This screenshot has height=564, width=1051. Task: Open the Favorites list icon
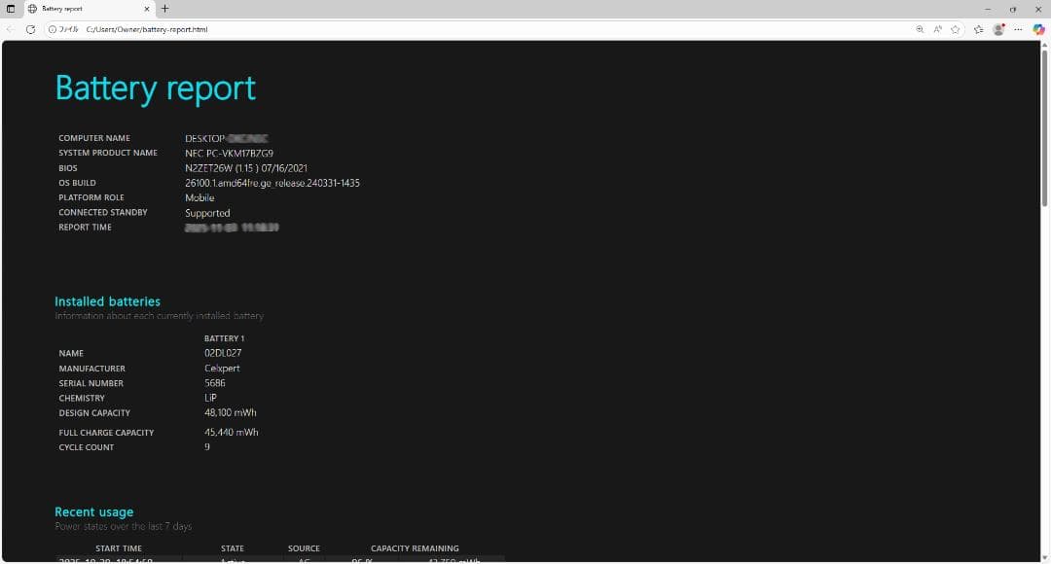[979, 29]
